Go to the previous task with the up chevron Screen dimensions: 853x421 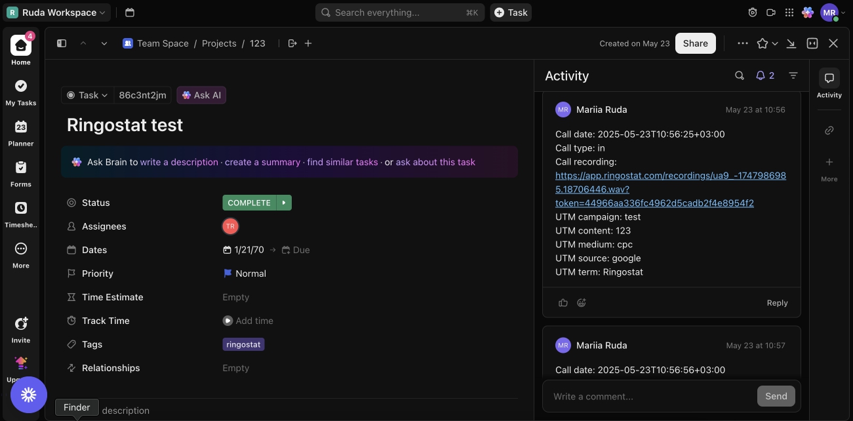(83, 43)
